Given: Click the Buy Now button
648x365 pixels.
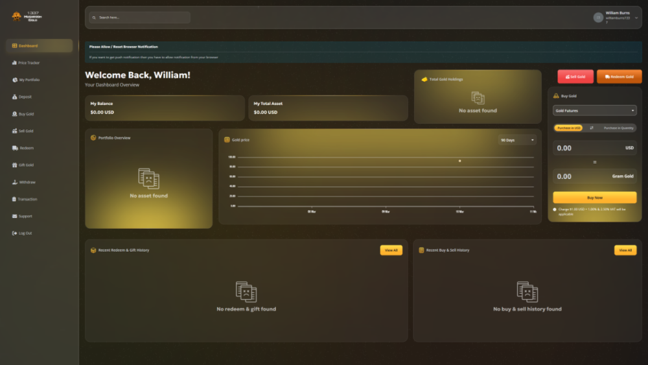Looking at the screenshot, I should coord(595,198).
